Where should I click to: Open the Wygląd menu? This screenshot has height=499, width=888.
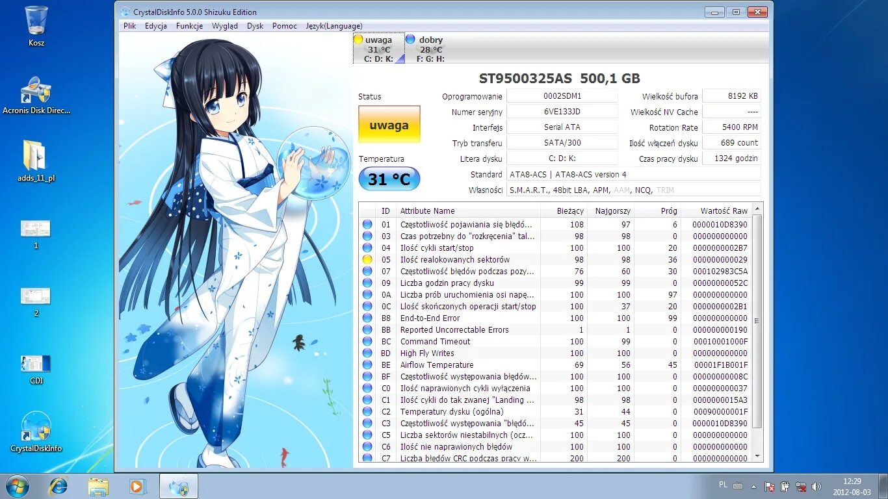tap(225, 26)
